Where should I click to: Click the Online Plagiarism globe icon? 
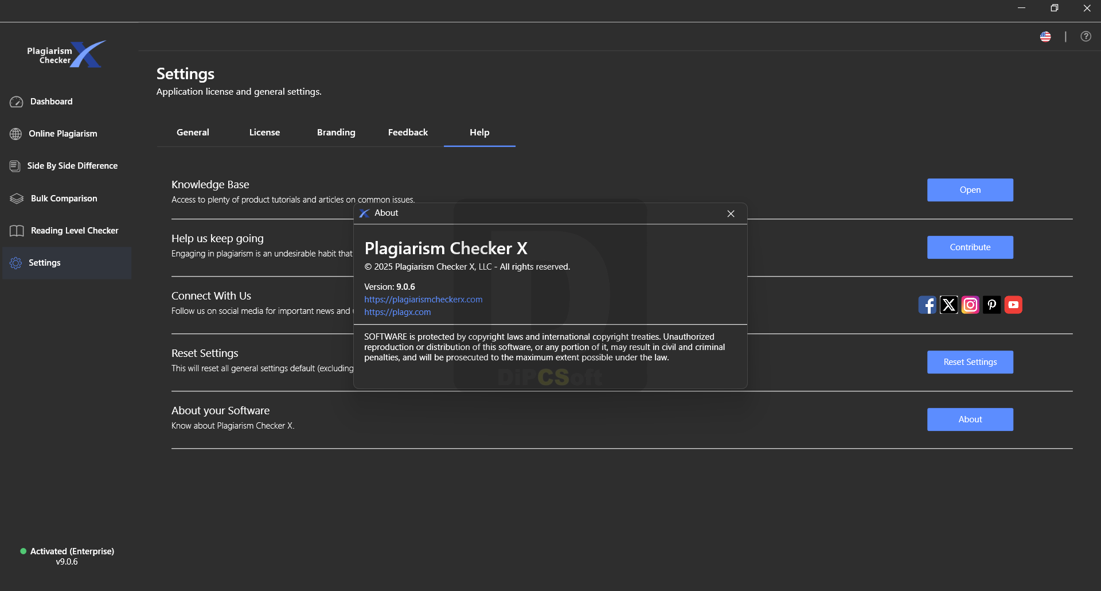tap(16, 134)
